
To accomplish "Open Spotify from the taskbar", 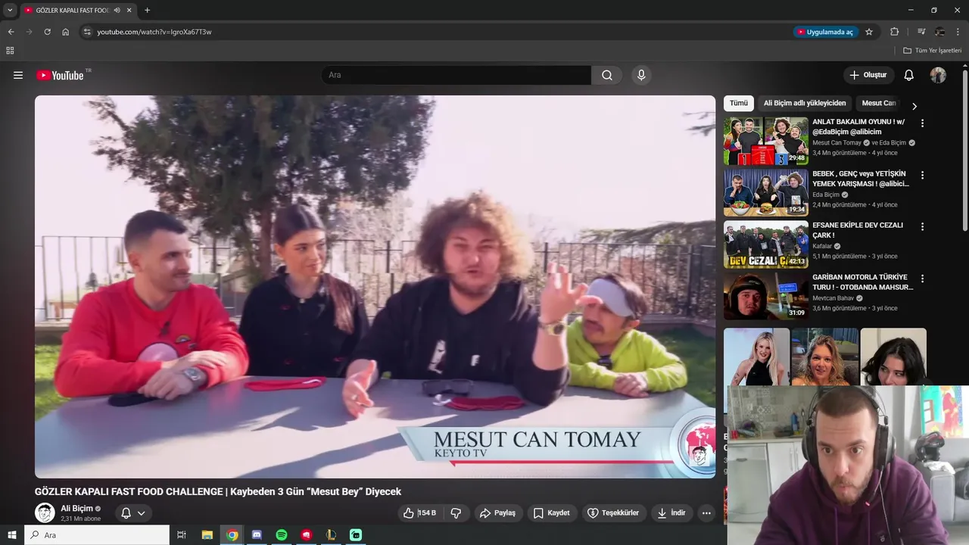I will 282,535.
